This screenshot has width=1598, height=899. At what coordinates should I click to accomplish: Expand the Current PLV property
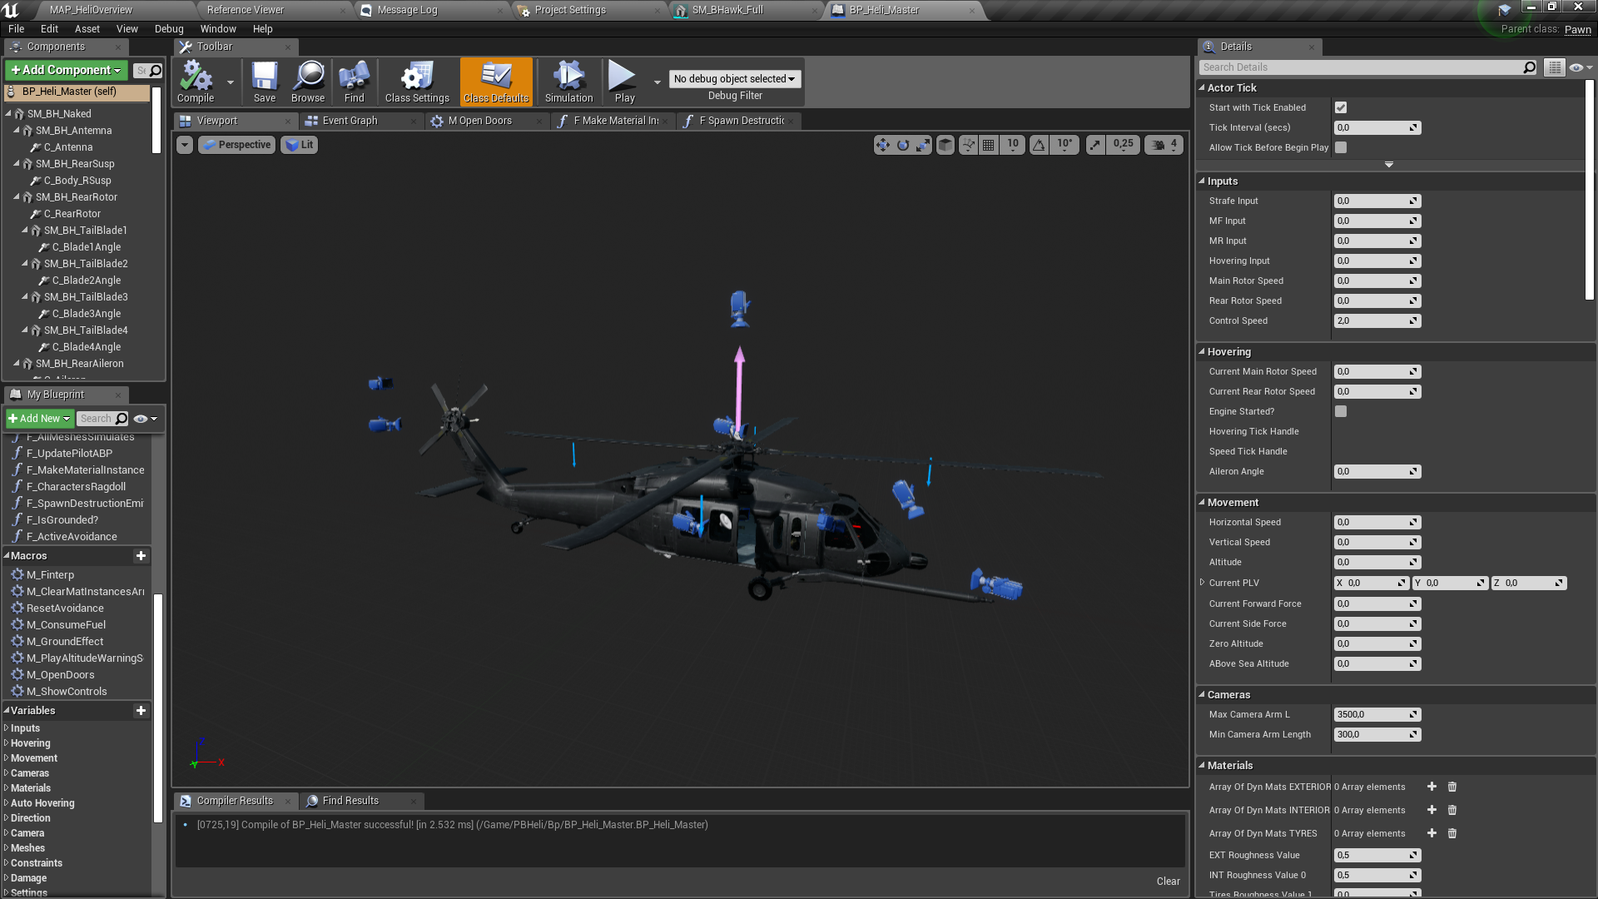[1203, 583]
